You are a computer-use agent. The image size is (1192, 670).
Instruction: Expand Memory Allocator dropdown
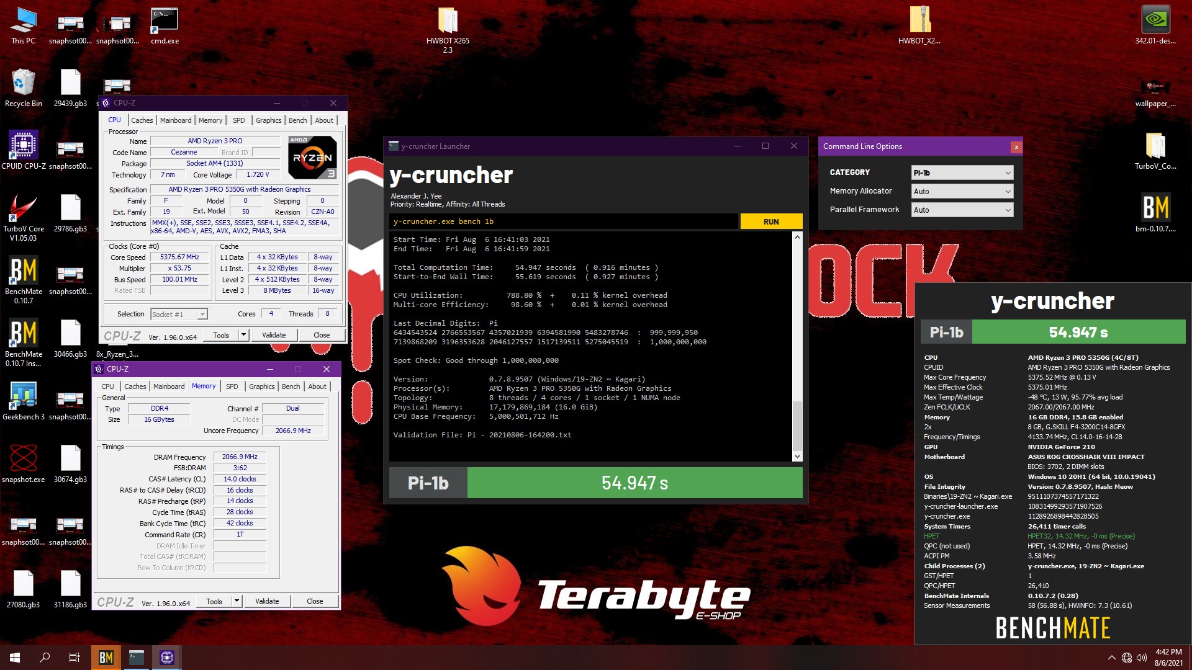coord(962,192)
